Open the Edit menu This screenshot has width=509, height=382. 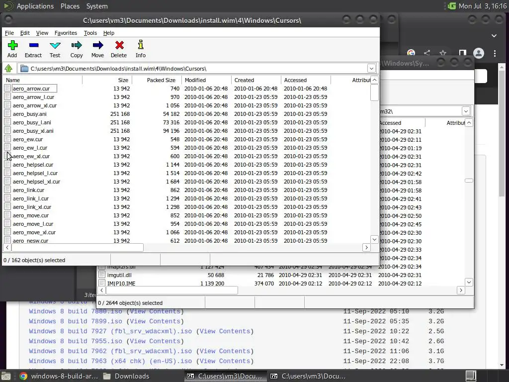pos(25,33)
